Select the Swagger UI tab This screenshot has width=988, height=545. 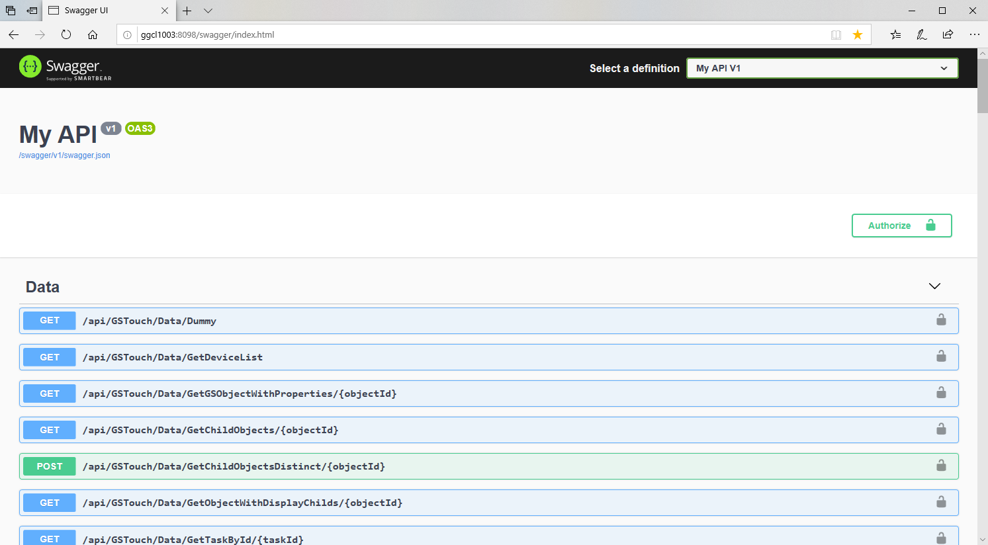coord(109,11)
